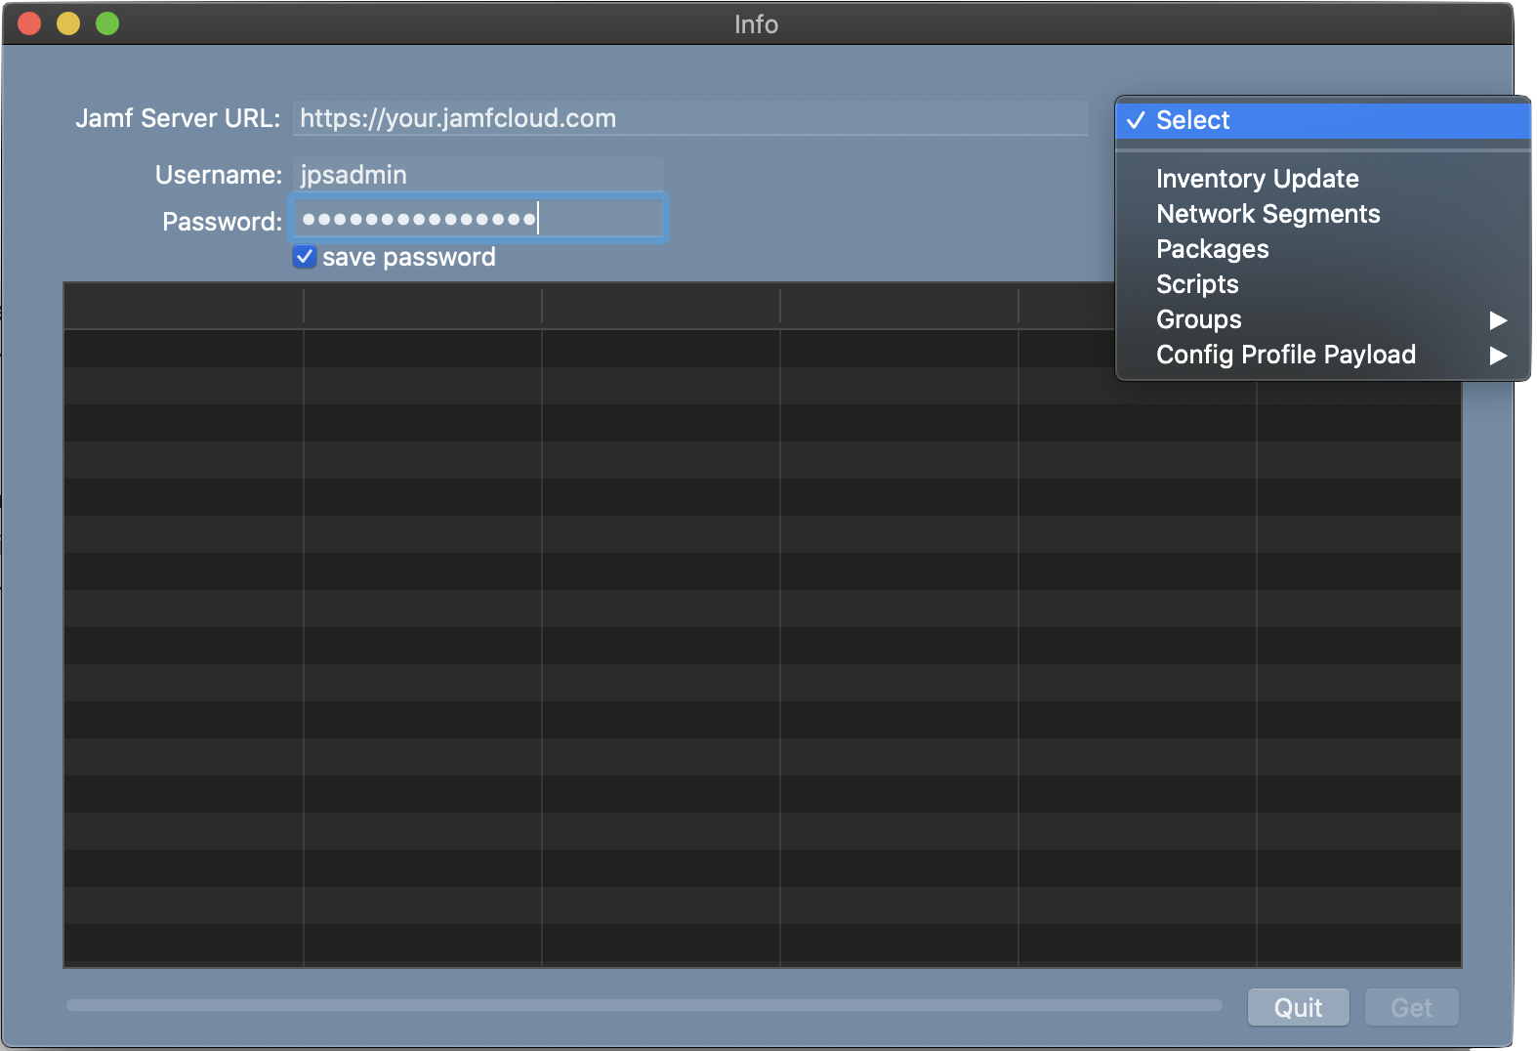Image resolution: width=1537 pixels, height=1051 pixels.
Task: Expand the Config Profile Payload submenu
Action: tap(1323, 355)
